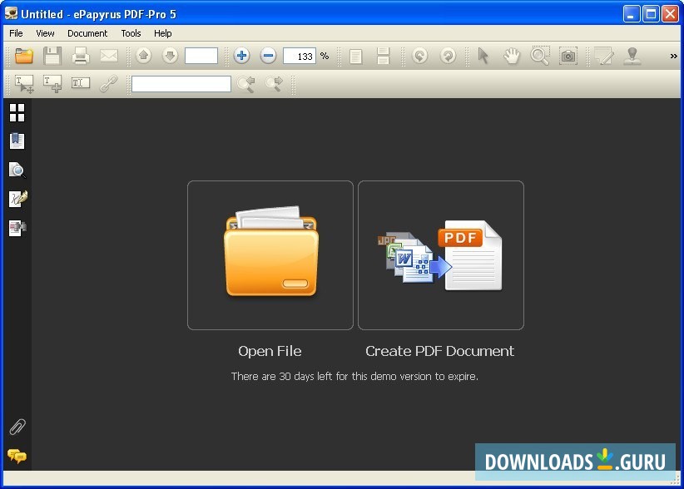Rotate page clockwise icon
The image size is (684, 489).
[448, 56]
